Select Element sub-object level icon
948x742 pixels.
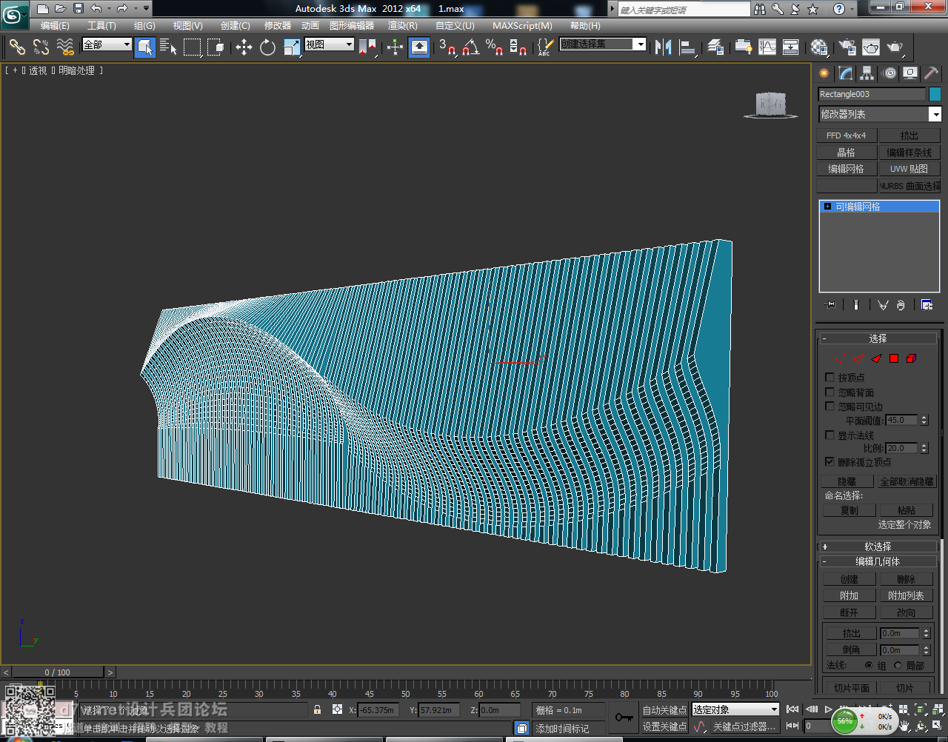pyautogui.click(x=911, y=358)
